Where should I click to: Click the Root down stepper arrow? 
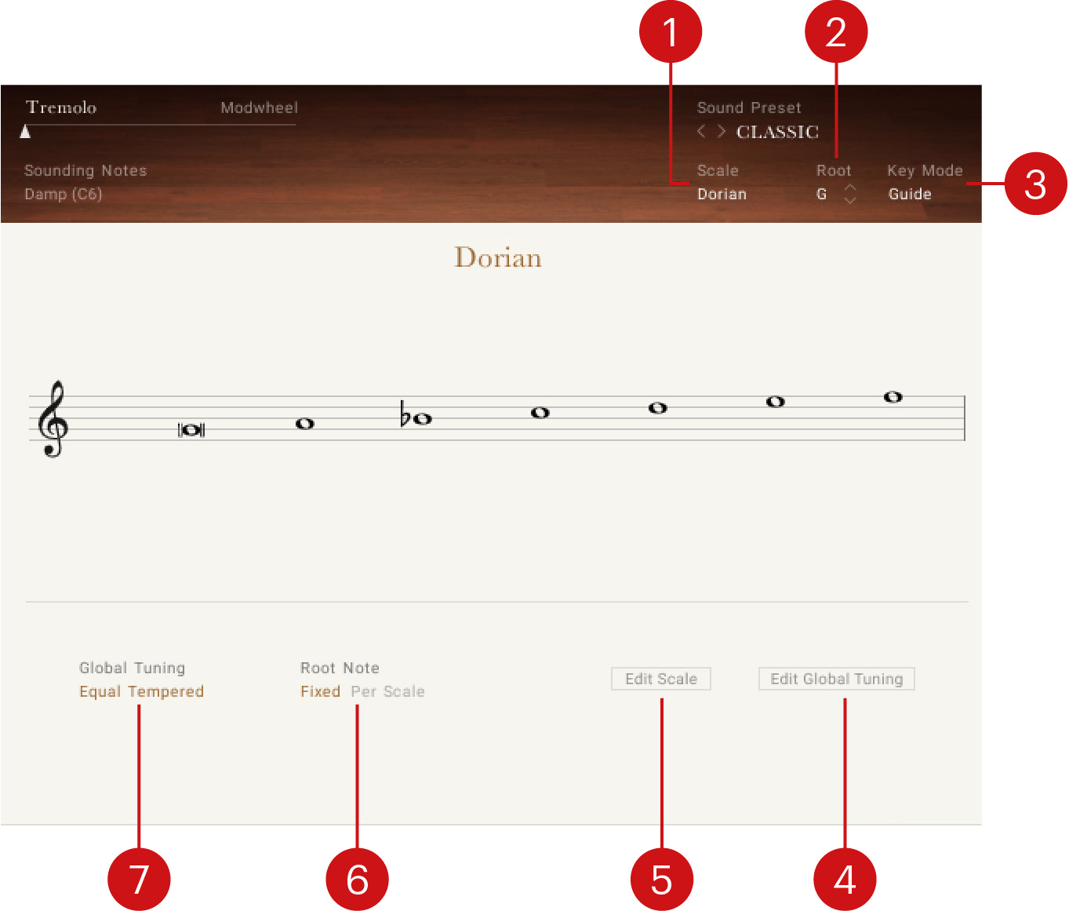850,199
